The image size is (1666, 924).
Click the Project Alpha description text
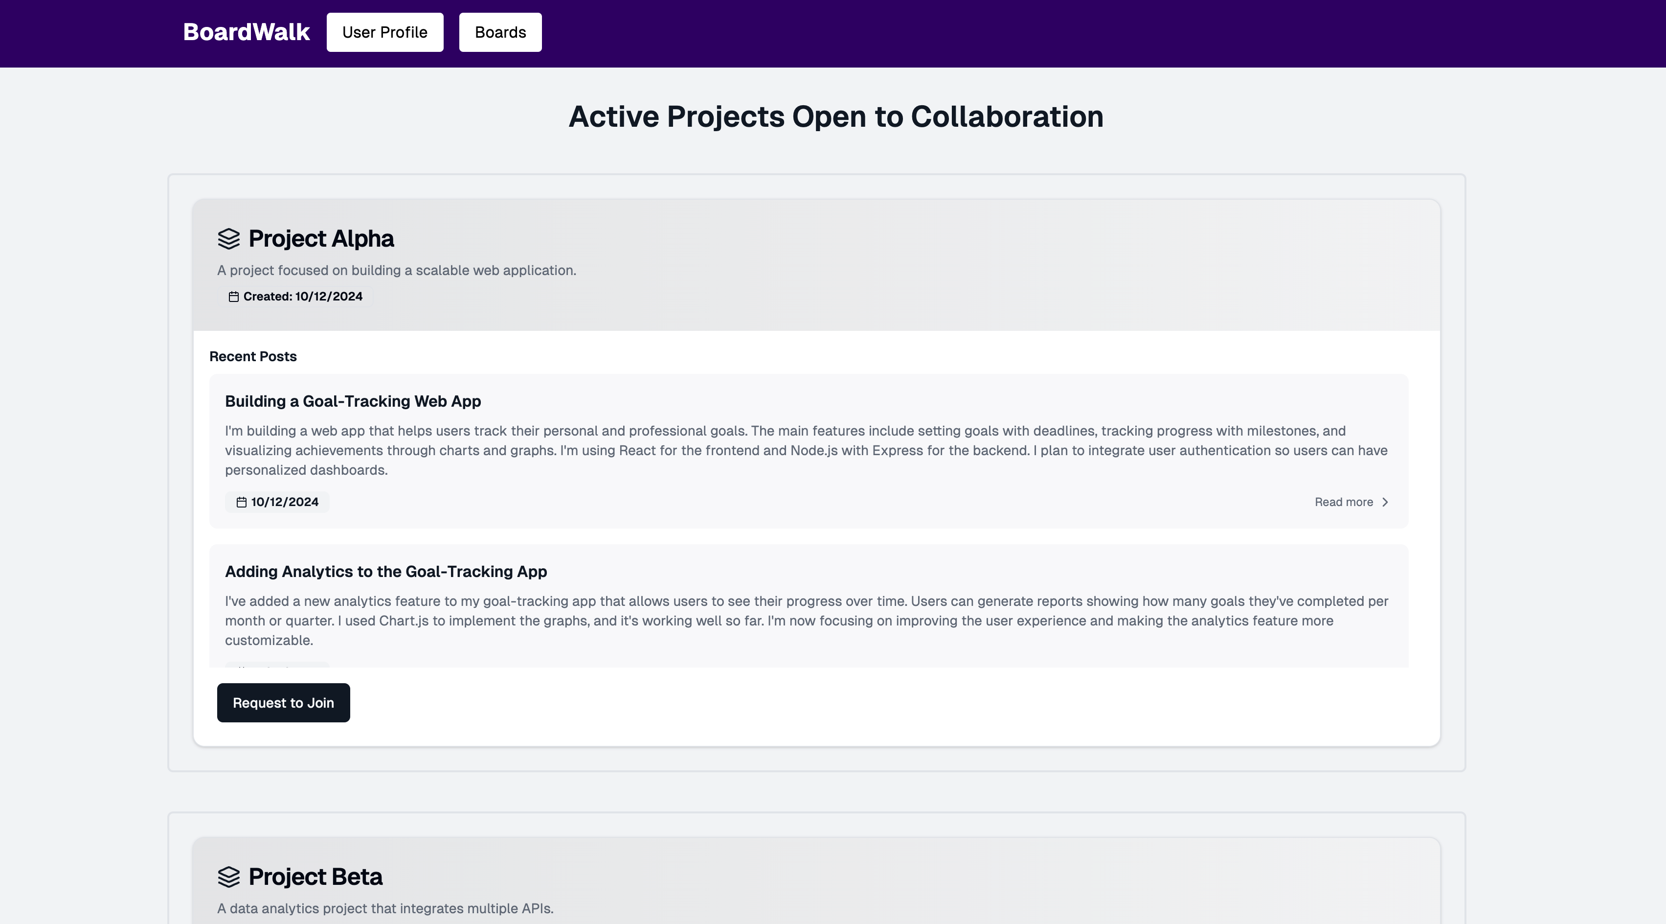tap(397, 271)
